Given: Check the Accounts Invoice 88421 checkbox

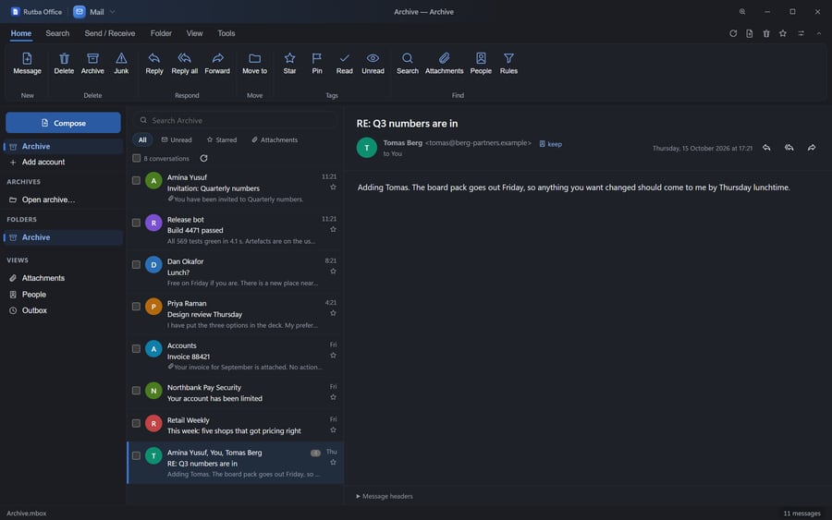Looking at the screenshot, I should click(137, 349).
